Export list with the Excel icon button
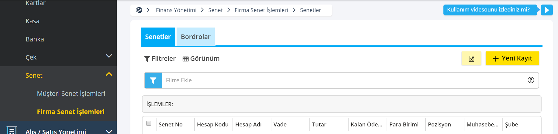The width and height of the screenshot is (558, 134). [471, 59]
